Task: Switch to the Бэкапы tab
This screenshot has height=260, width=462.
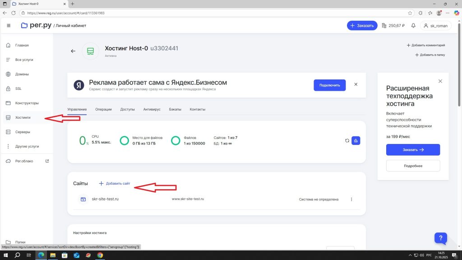Action: (x=175, y=110)
